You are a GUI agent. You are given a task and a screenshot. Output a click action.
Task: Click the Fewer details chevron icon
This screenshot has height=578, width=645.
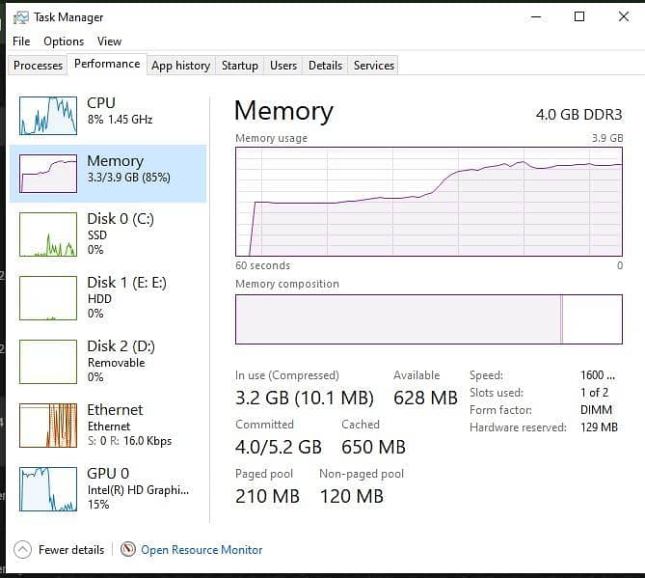(22, 550)
